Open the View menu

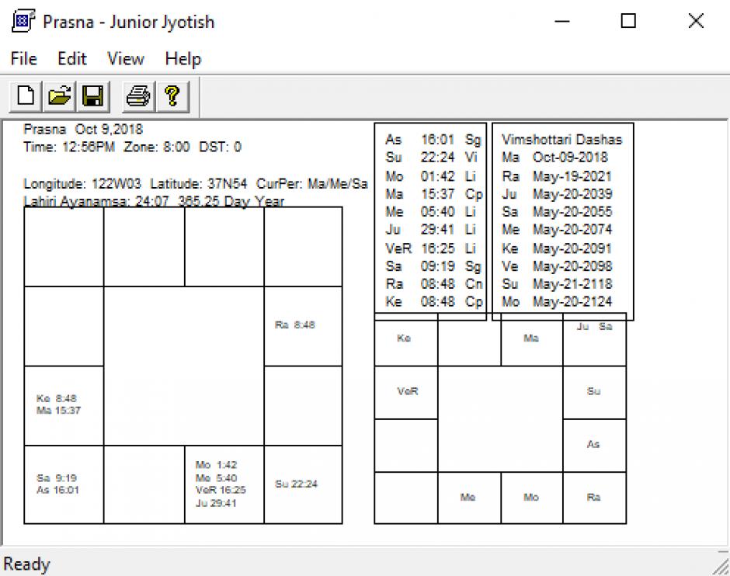tap(125, 59)
